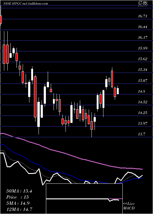
Task: Click the 14.8 price axis label
Action: (x=141, y=91)
